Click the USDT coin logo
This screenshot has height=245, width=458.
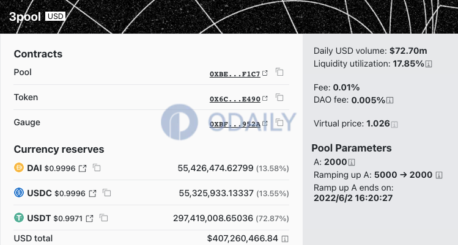pos(19,218)
